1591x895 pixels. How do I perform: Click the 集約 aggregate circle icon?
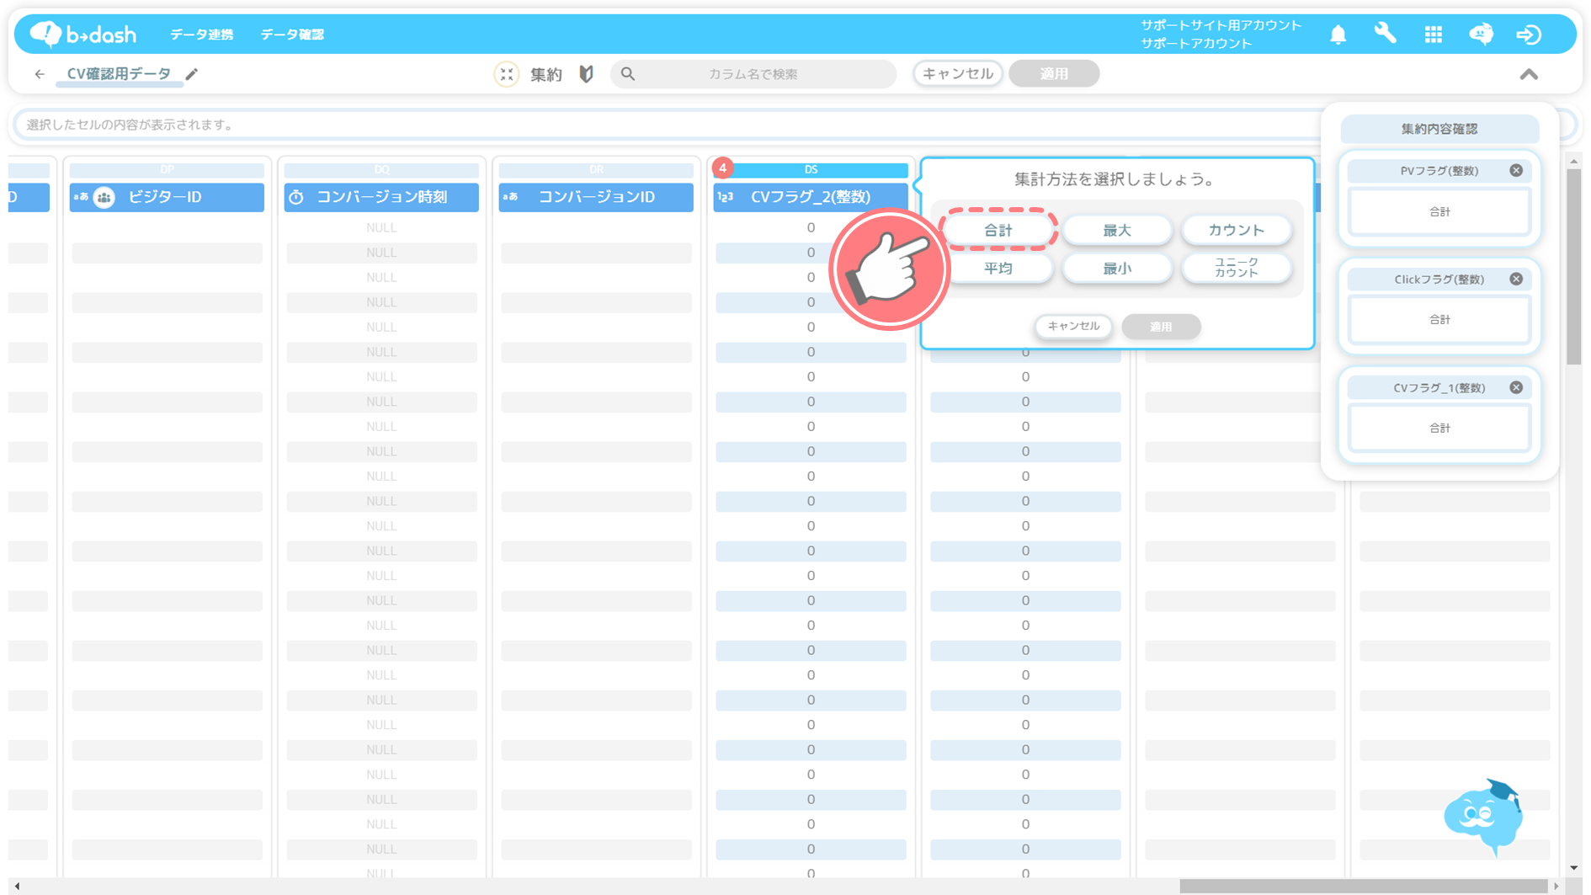(x=506, y=74)
